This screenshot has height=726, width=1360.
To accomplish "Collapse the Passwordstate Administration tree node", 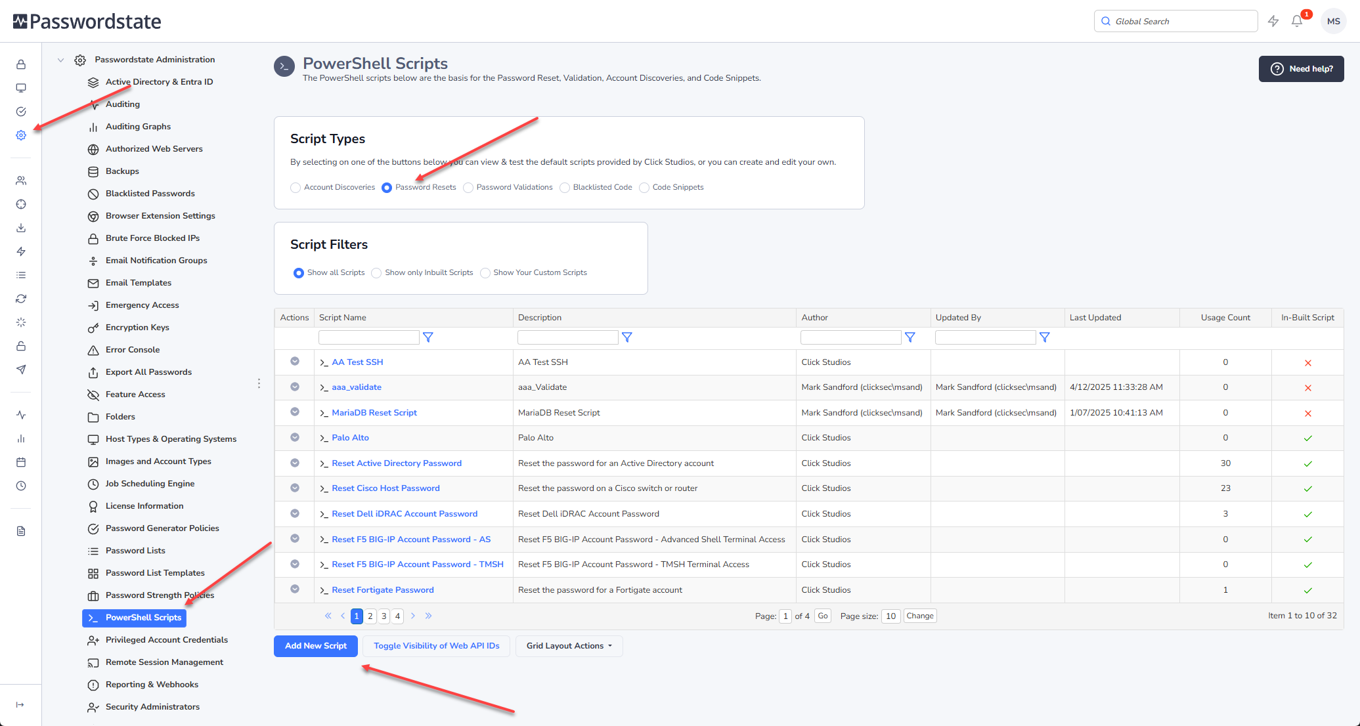I will pyautogui.click(x=60, y=60).
